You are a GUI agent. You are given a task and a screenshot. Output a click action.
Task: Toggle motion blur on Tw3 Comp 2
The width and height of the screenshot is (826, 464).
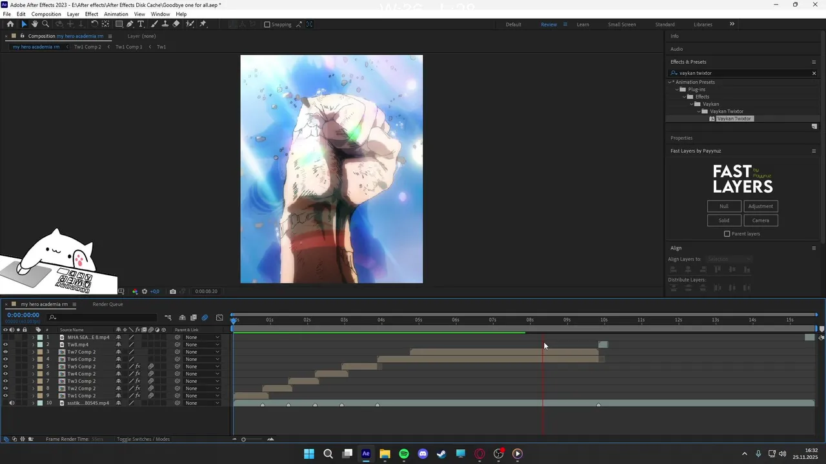(151, 381)
